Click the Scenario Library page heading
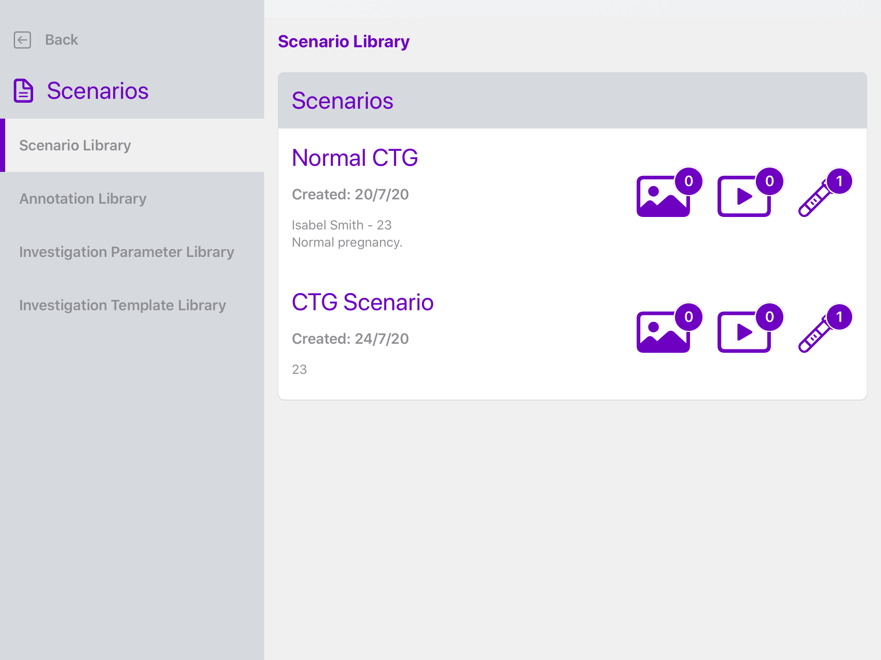881x660 pixels. [x=344, y=42]
